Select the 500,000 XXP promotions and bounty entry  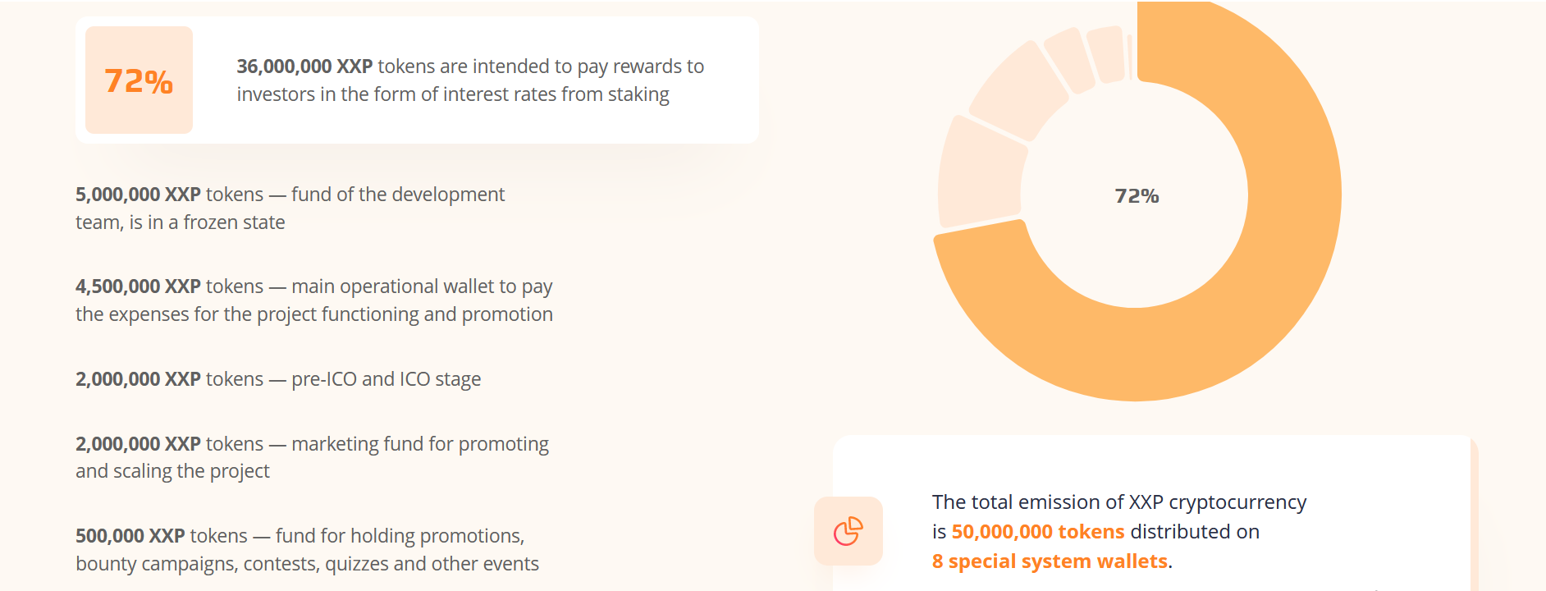pos(307,550)
